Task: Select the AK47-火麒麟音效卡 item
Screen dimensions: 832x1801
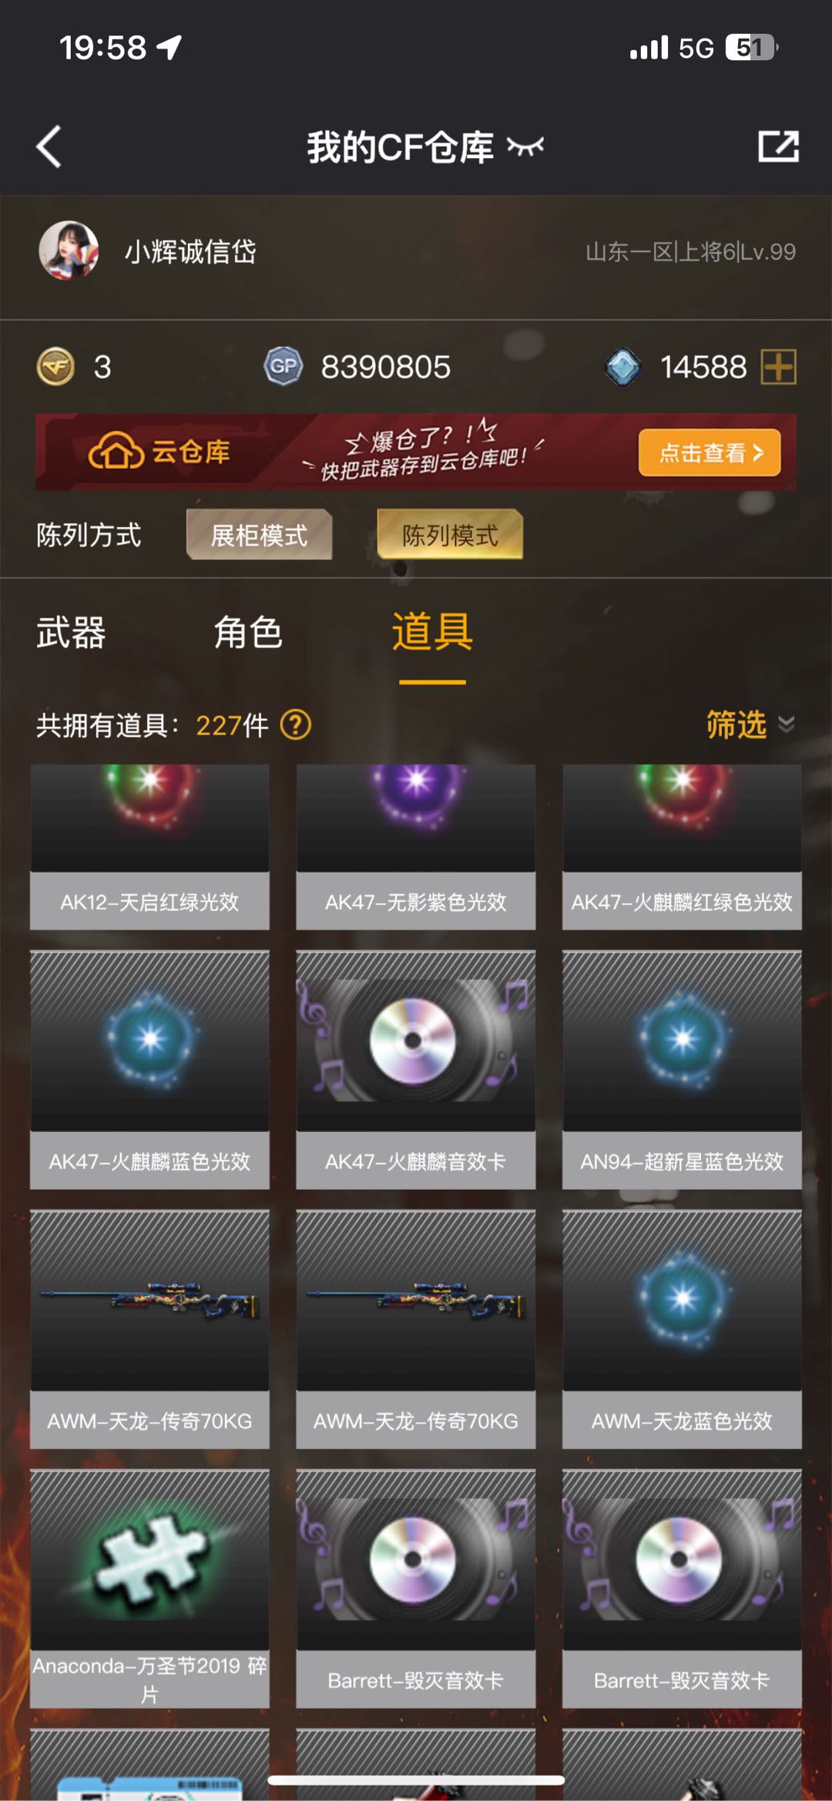Action: point(416,1070)
